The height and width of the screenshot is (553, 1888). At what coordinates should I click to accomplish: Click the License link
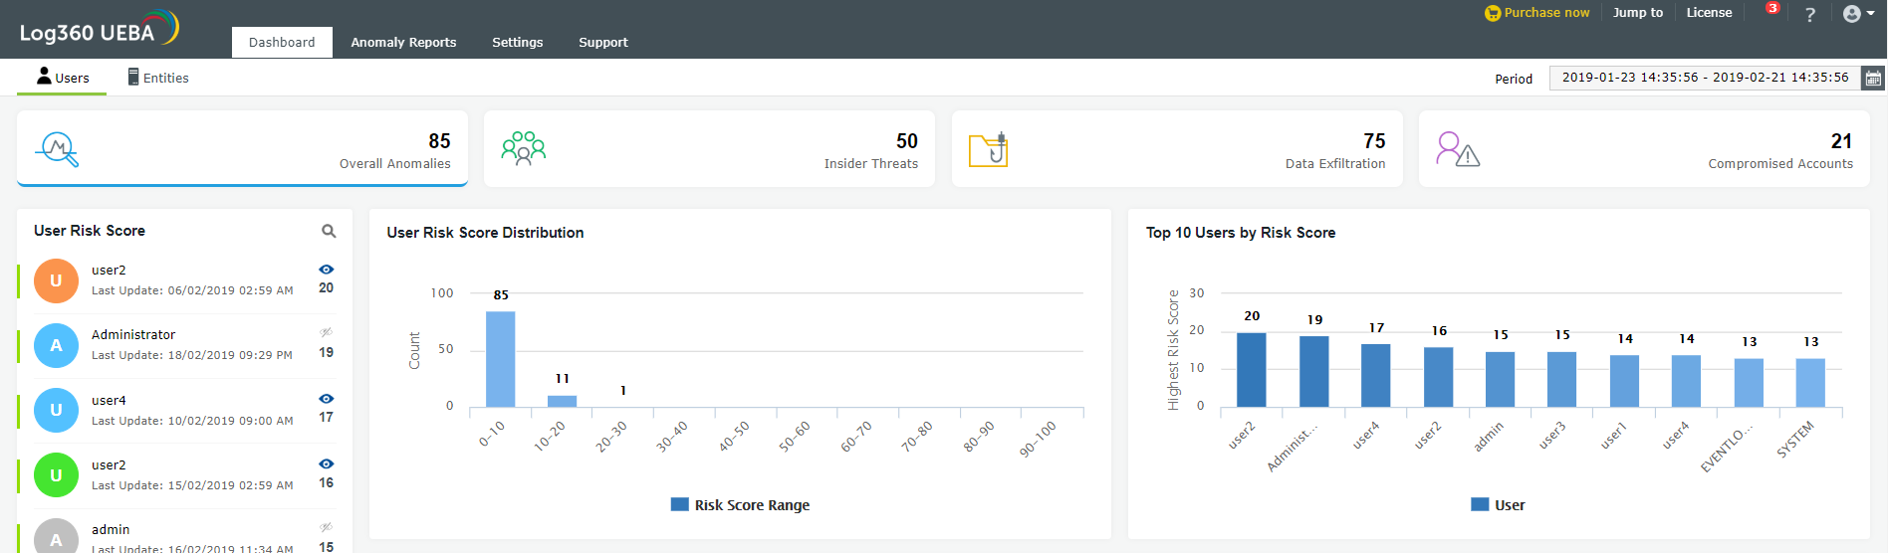tap(1709, 13)
